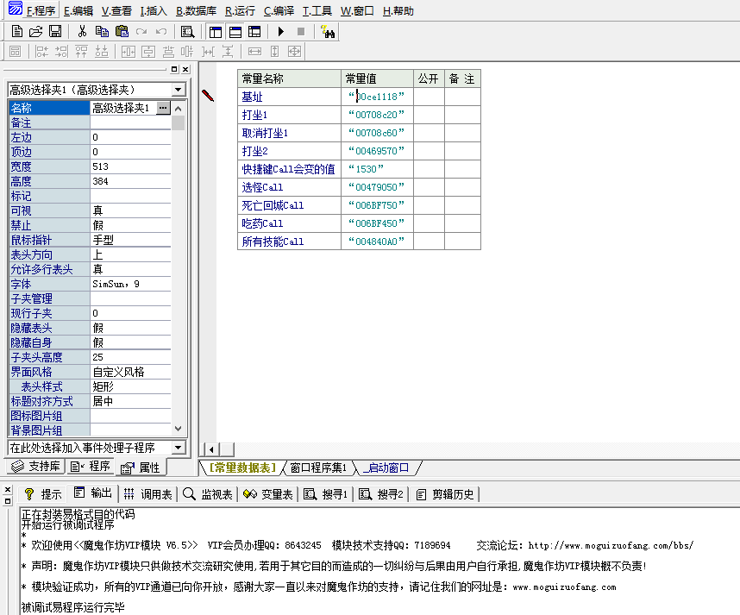
Task: Switch to the 属性 tab
Action: click(x=141, y=468)
